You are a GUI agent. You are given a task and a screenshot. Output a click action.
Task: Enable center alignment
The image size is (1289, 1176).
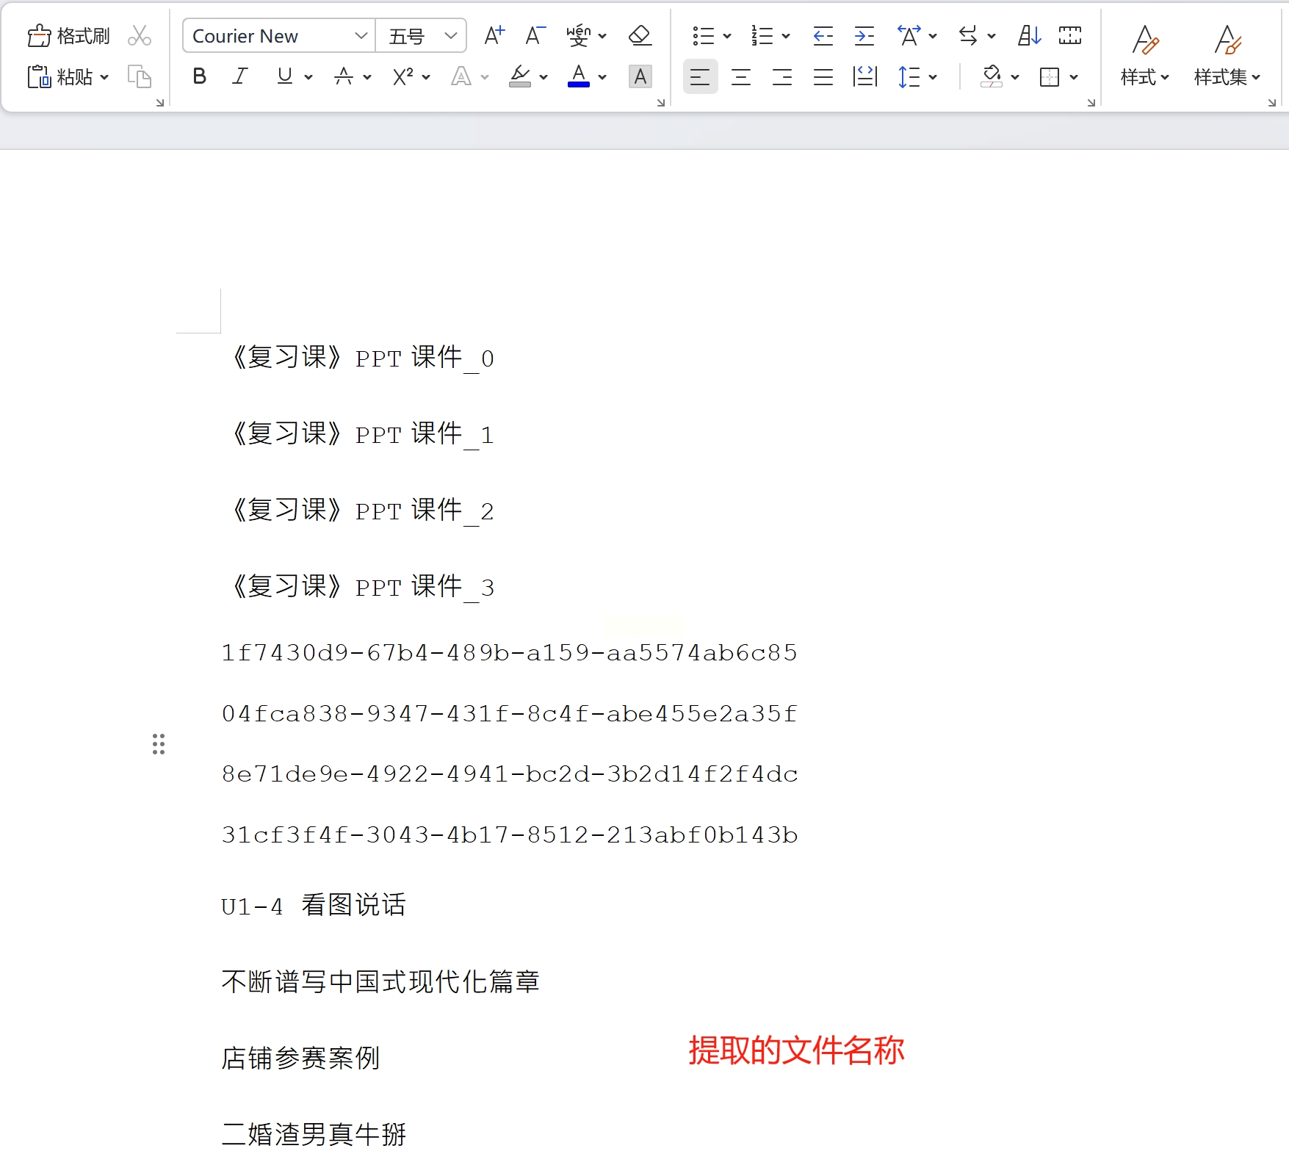point(741,76)
